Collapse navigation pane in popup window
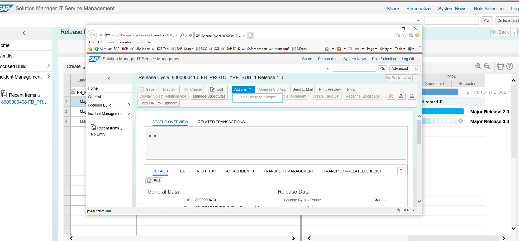519x241 pixels. click(109, 79)
